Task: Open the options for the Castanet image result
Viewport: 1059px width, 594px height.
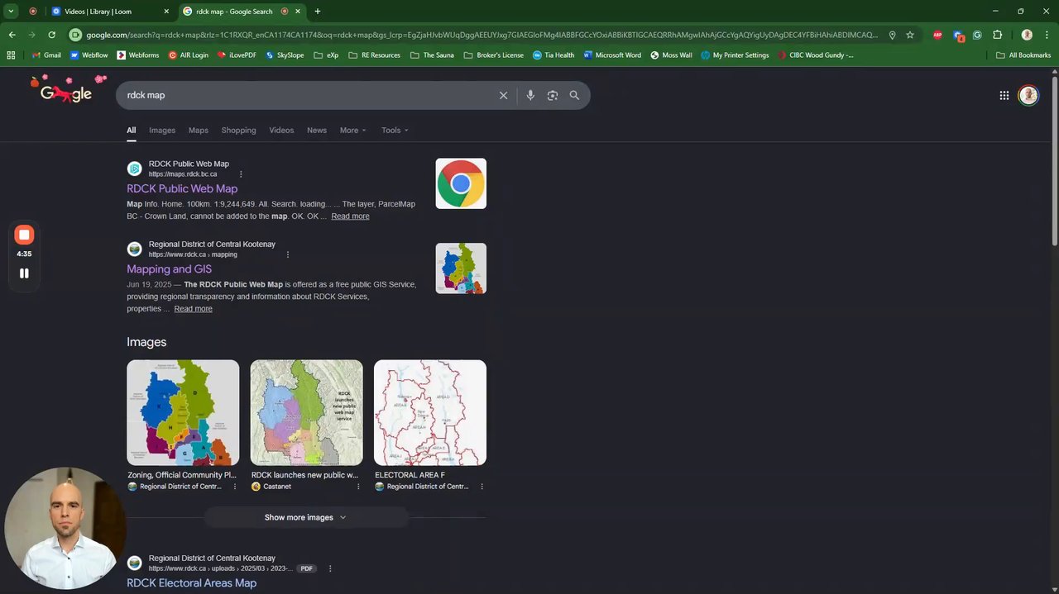Action: [358, 487]
